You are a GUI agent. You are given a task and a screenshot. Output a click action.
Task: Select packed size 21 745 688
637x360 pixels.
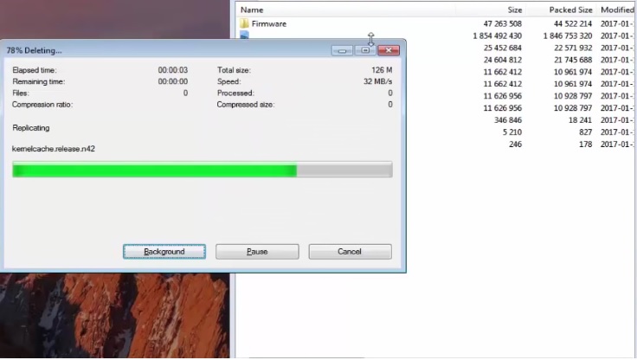573,60
